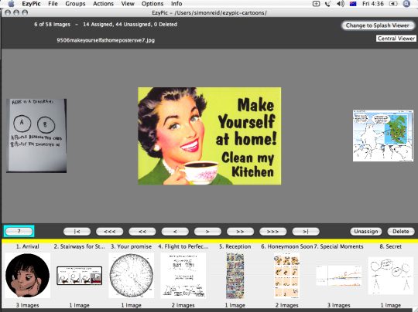Click the battery status icon

point(393,4)
